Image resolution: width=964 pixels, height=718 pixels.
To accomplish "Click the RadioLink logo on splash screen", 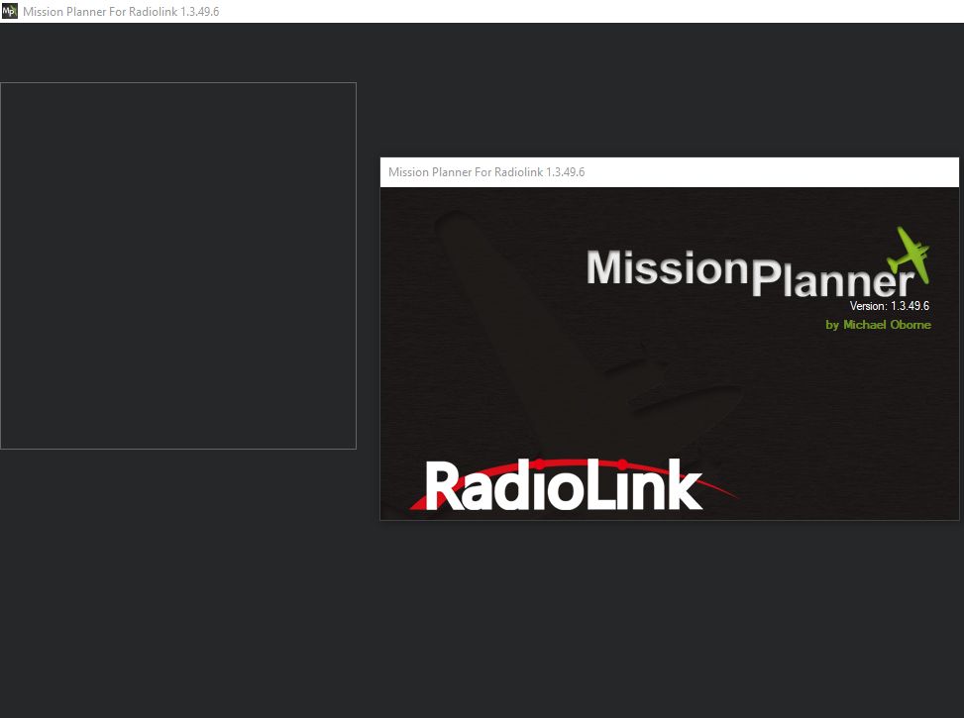I will pyautogui.click(x=573, y=485).
